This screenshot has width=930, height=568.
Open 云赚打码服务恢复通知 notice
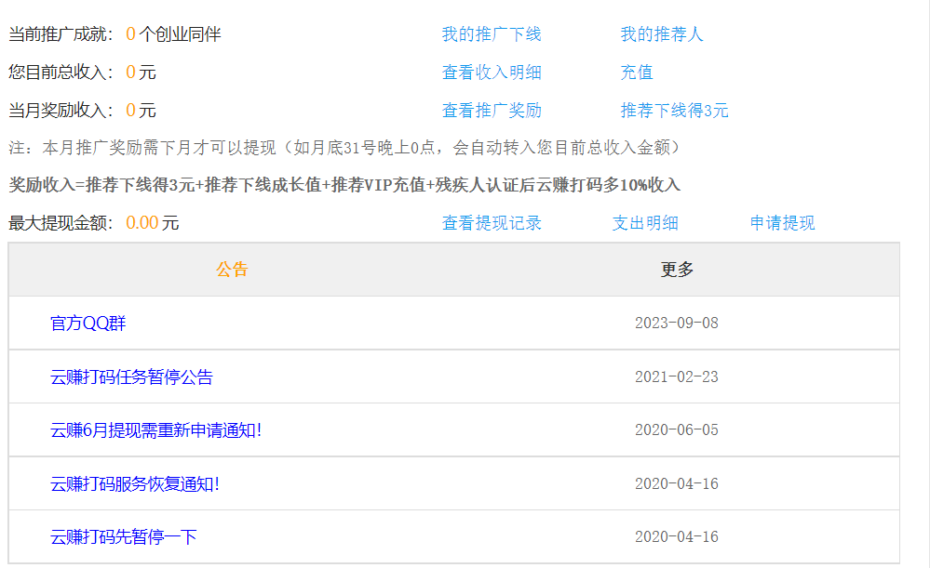point(134,484)
